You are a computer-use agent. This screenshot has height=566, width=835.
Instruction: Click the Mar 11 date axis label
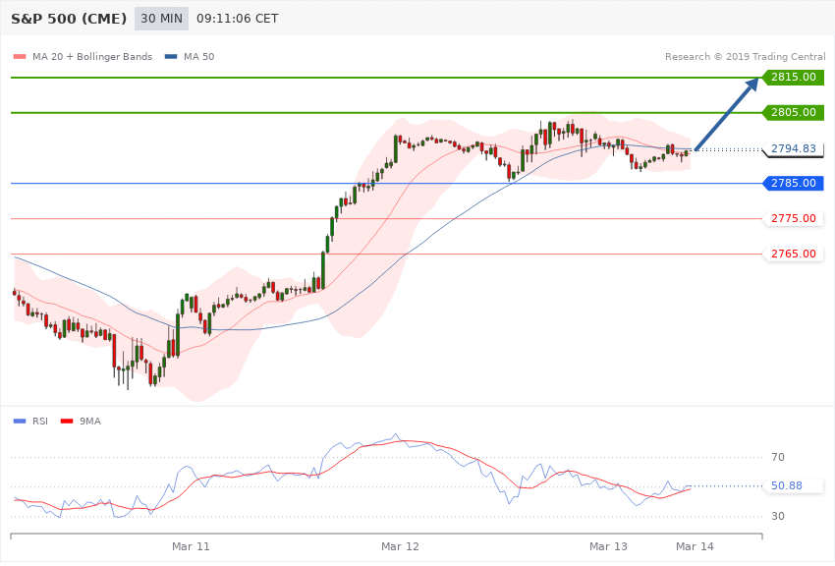point(191,546)
